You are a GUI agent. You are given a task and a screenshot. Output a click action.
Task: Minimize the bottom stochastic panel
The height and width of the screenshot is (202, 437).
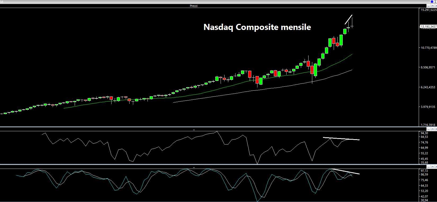click(x=429, y=166)
